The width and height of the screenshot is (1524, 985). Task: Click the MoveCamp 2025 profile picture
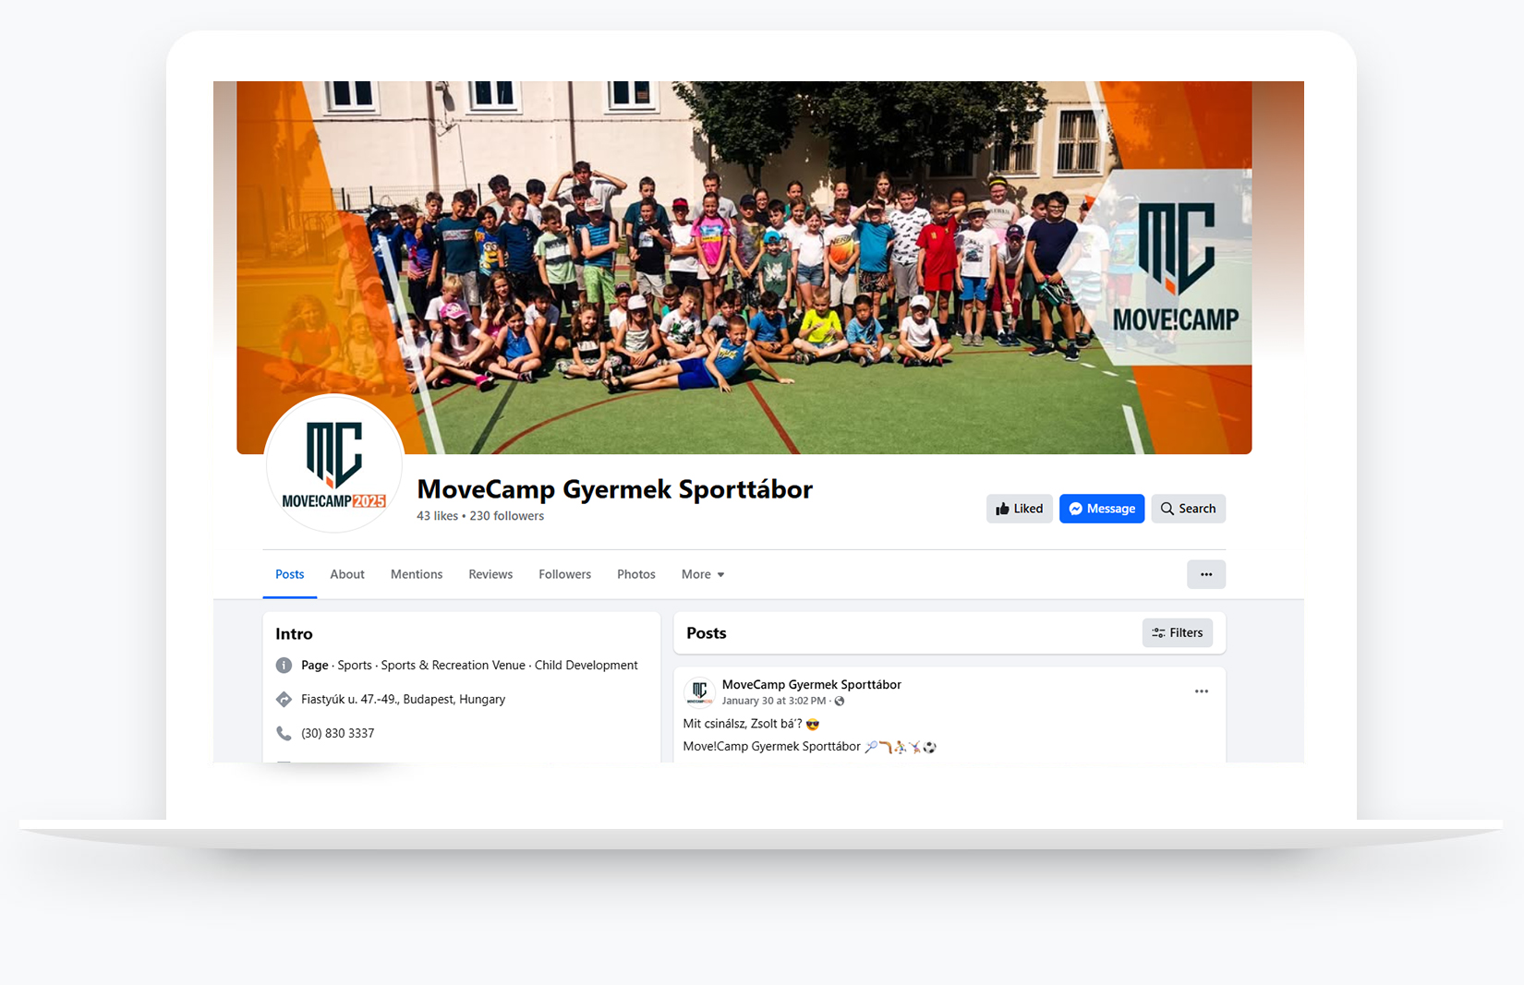[334, 463]
